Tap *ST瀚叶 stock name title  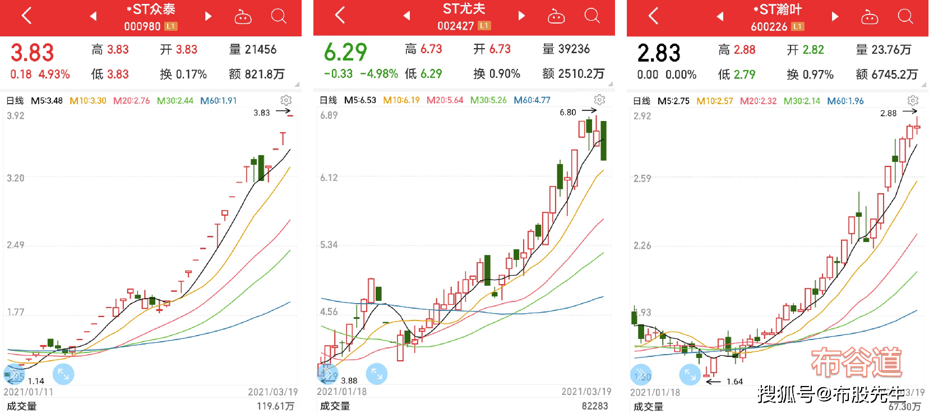778,10
